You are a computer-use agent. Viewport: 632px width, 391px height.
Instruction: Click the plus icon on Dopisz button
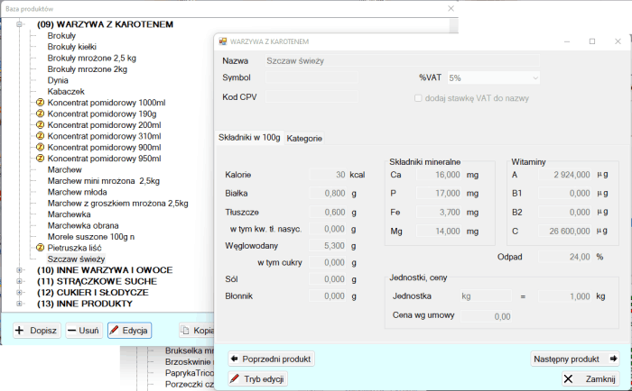pos(19,331)
